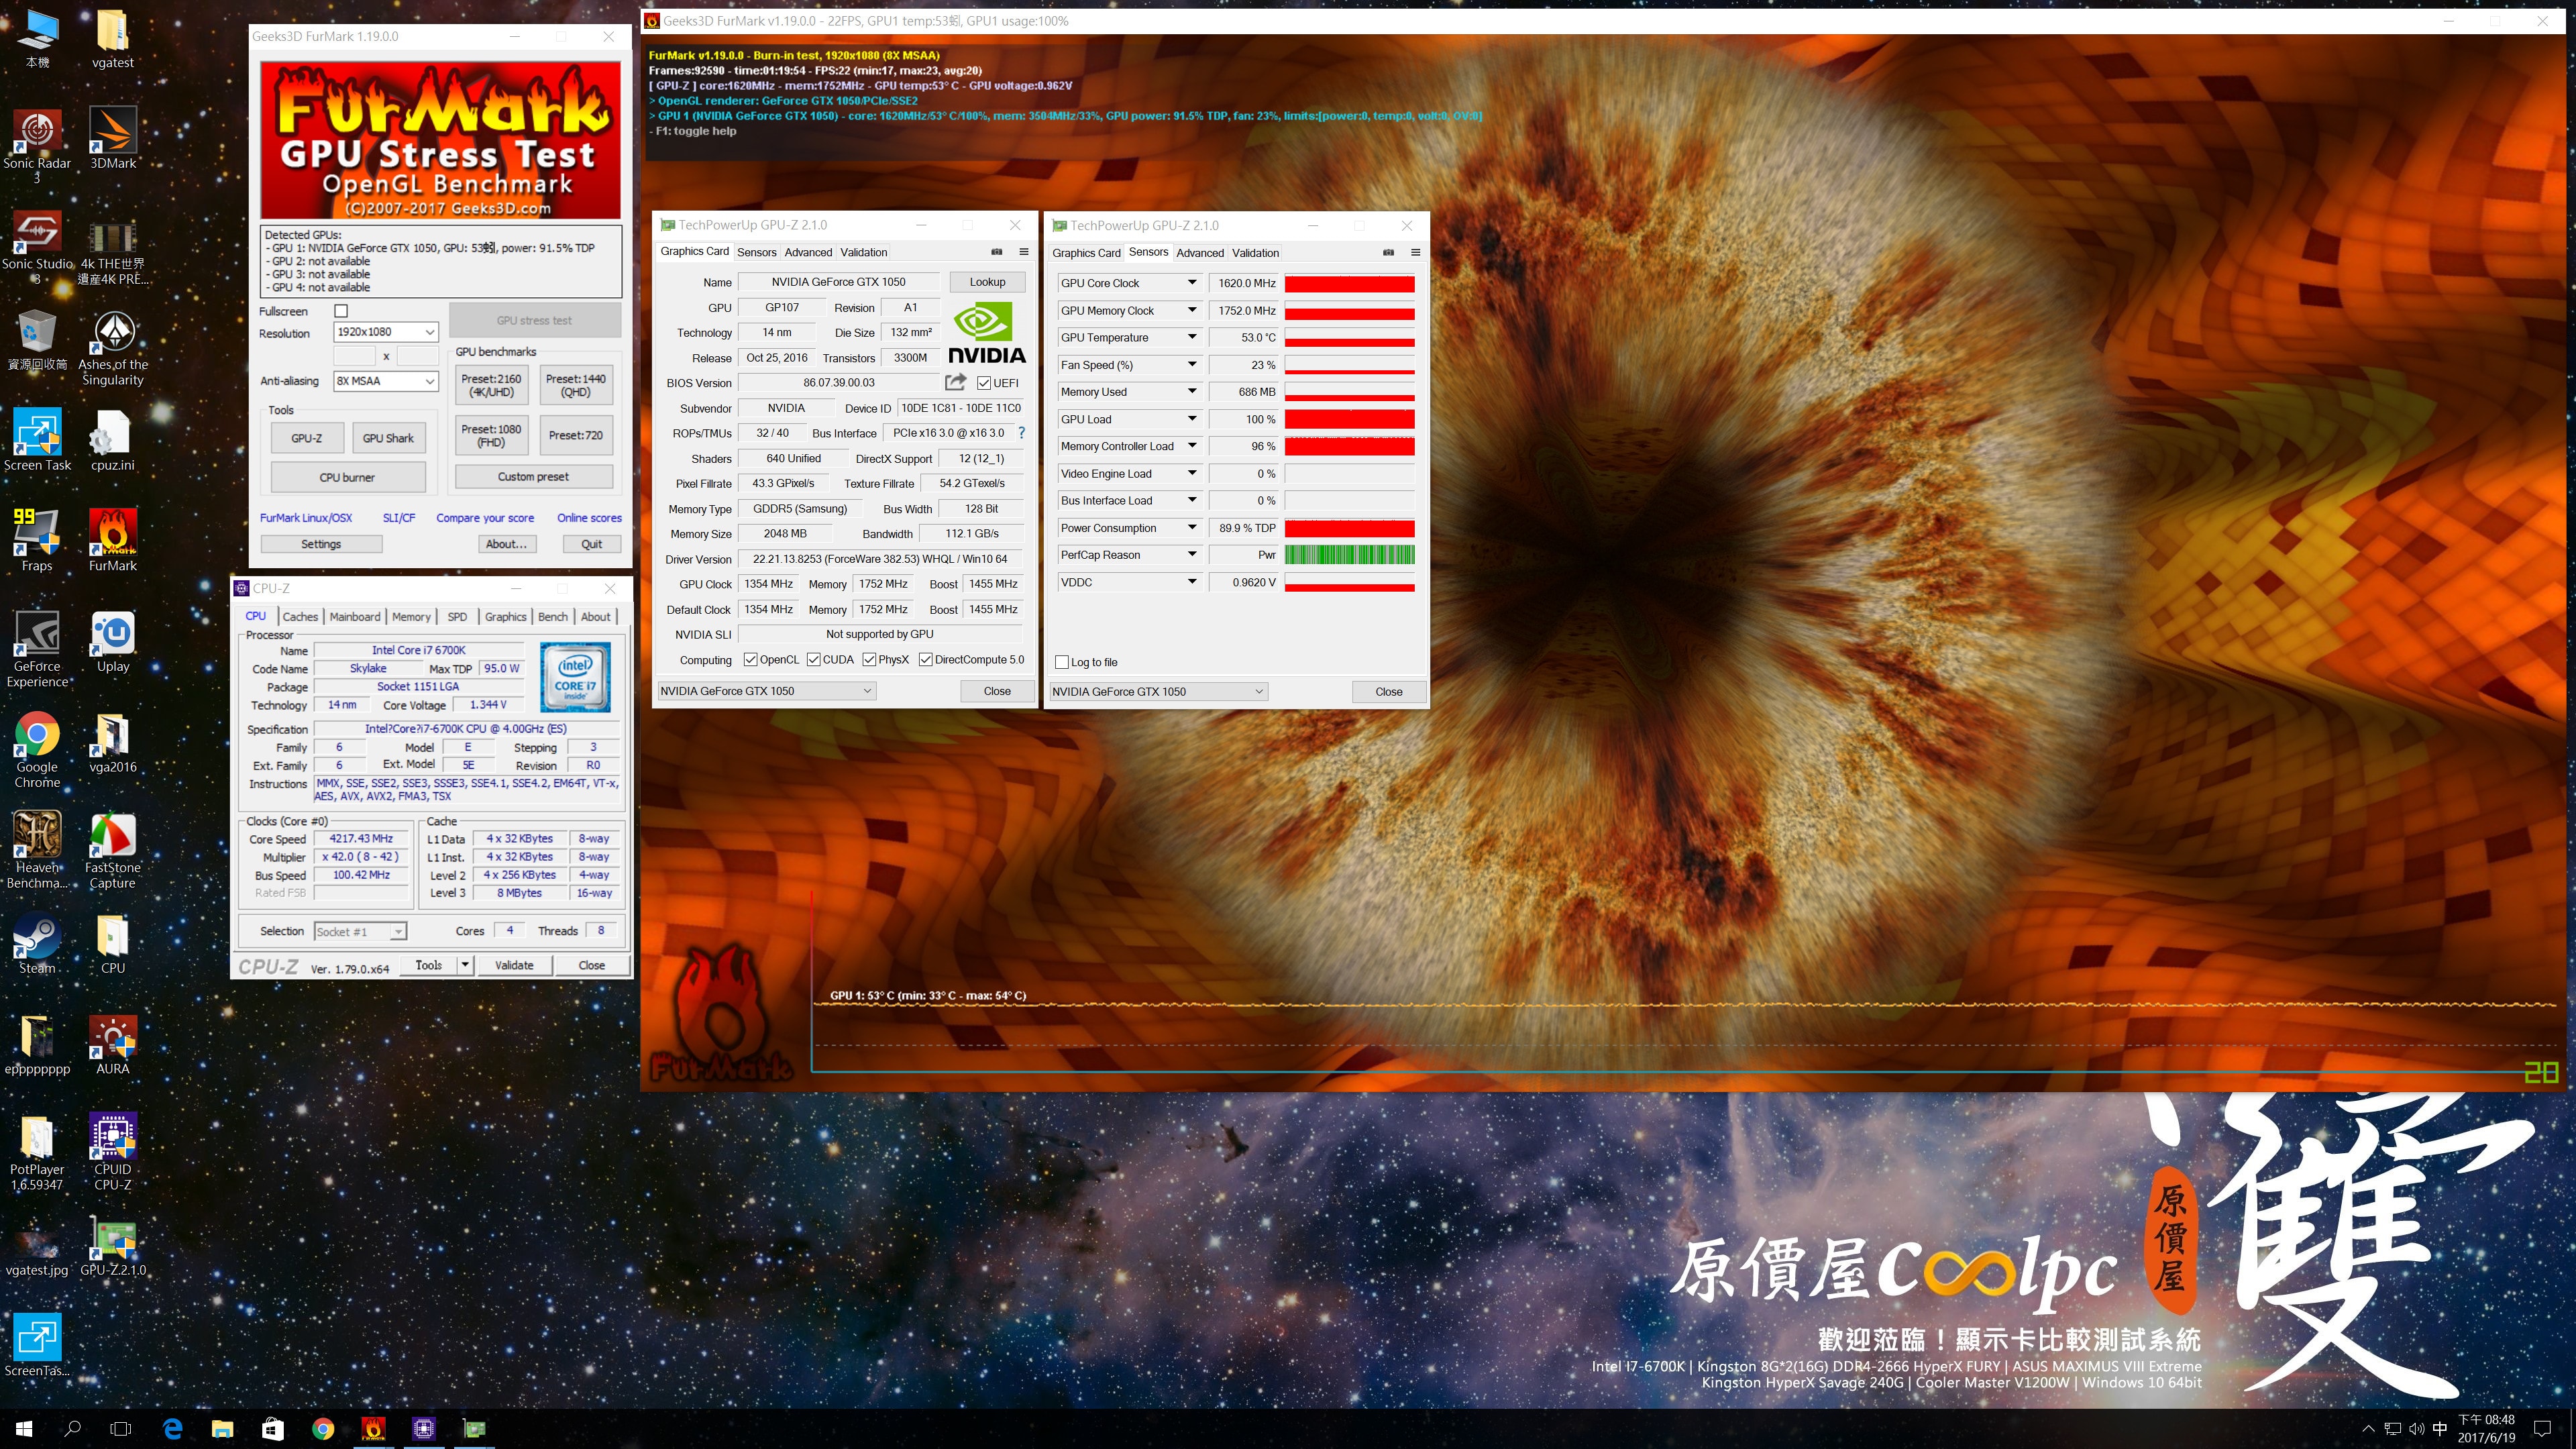2576x1449 pixels.
Task: Expand the Fan Speed (%) sensor dropdown
Action: [1192, 365]
